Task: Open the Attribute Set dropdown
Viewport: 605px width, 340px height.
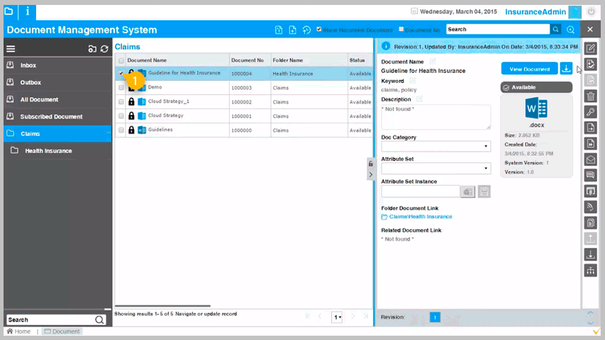Action: click(436, 168)
